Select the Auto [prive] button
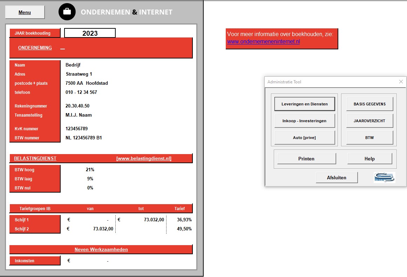407x277 pixels. 305,138
